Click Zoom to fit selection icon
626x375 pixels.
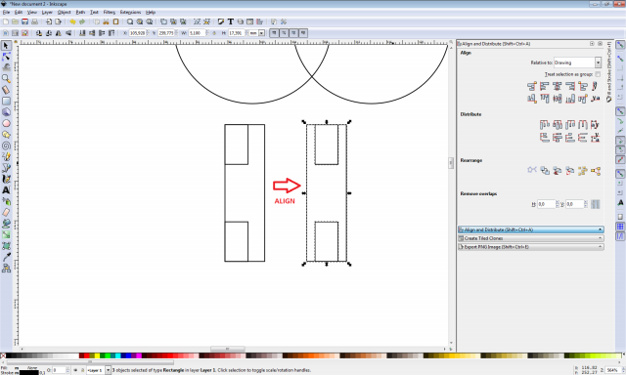130,21
